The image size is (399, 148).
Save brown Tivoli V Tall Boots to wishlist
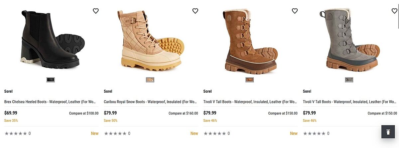(295, 11)
